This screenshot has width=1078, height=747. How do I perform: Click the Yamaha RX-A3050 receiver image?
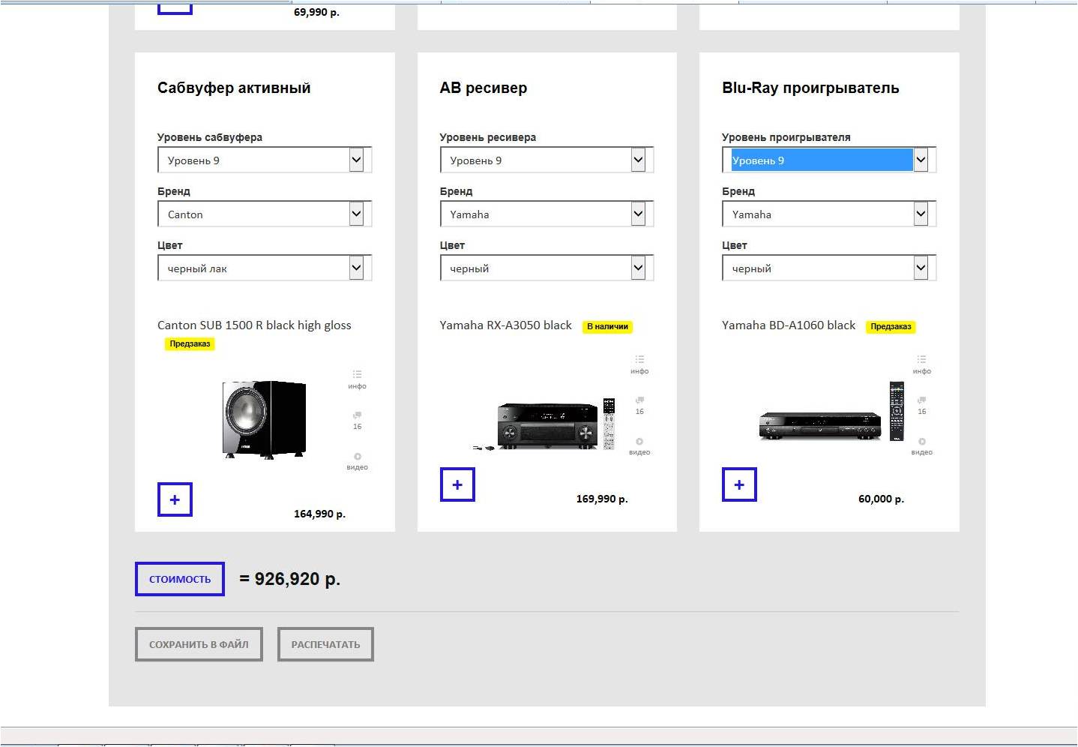point(544,424)
